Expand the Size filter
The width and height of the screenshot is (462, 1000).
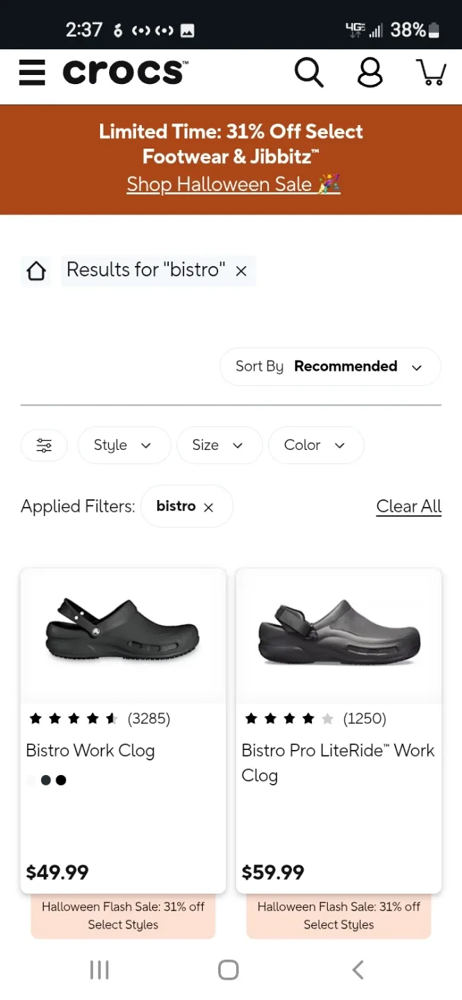point(219,445)
